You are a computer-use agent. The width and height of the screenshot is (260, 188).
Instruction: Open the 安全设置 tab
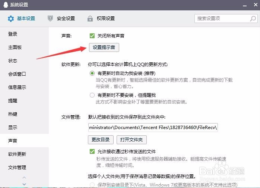tap(61, 19)
